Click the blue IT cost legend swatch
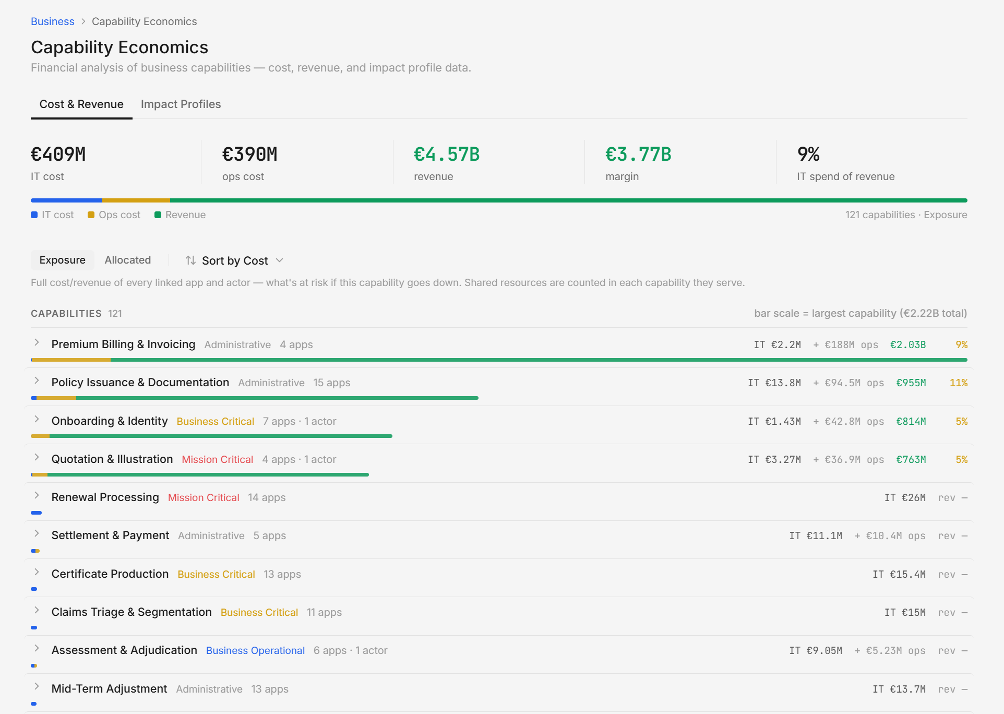 [34, 215]
